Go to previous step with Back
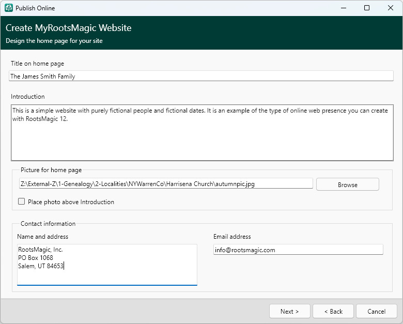This screenshot has height=324, width=403. (333, 312)
